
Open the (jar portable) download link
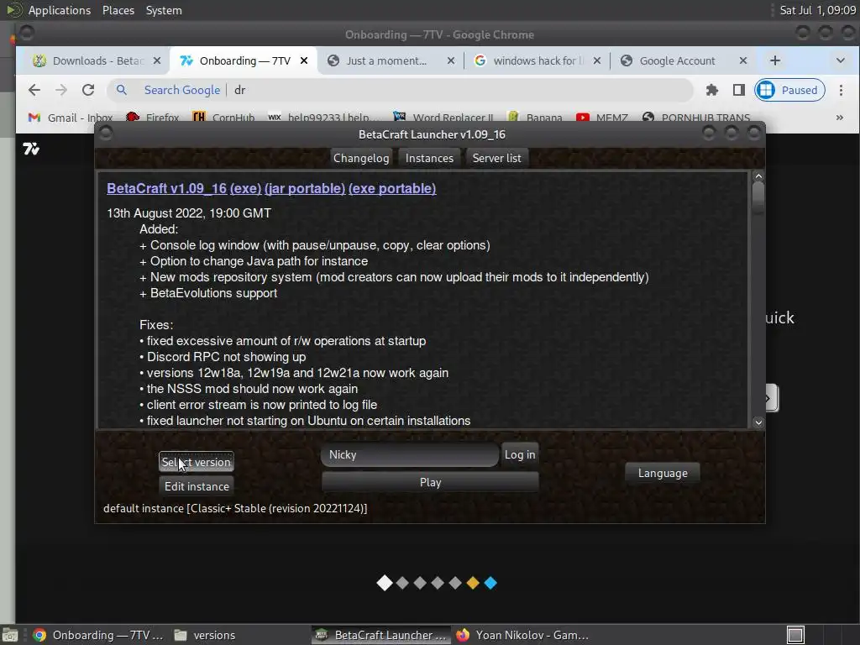coord(304,188)
